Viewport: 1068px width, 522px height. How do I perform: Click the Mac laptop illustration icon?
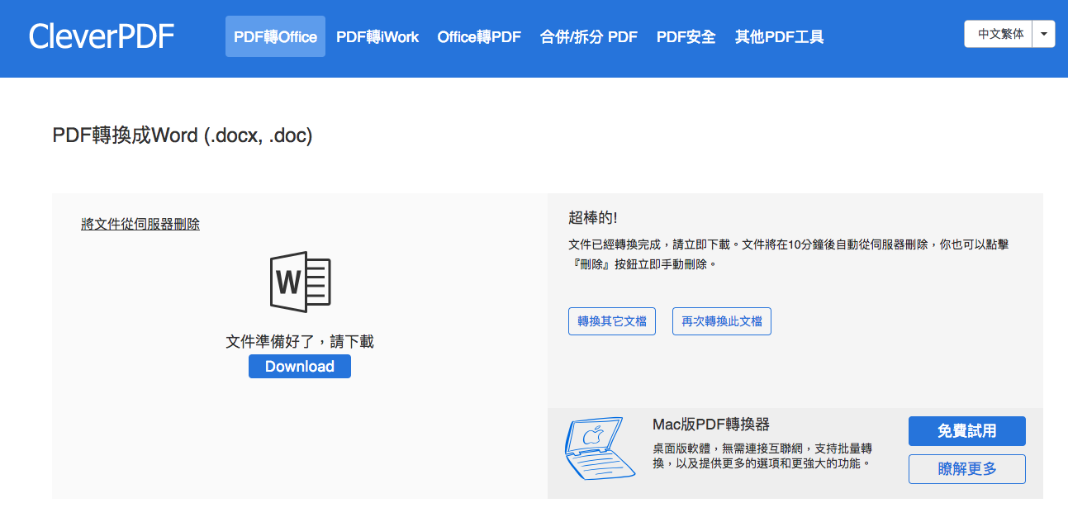600,450
